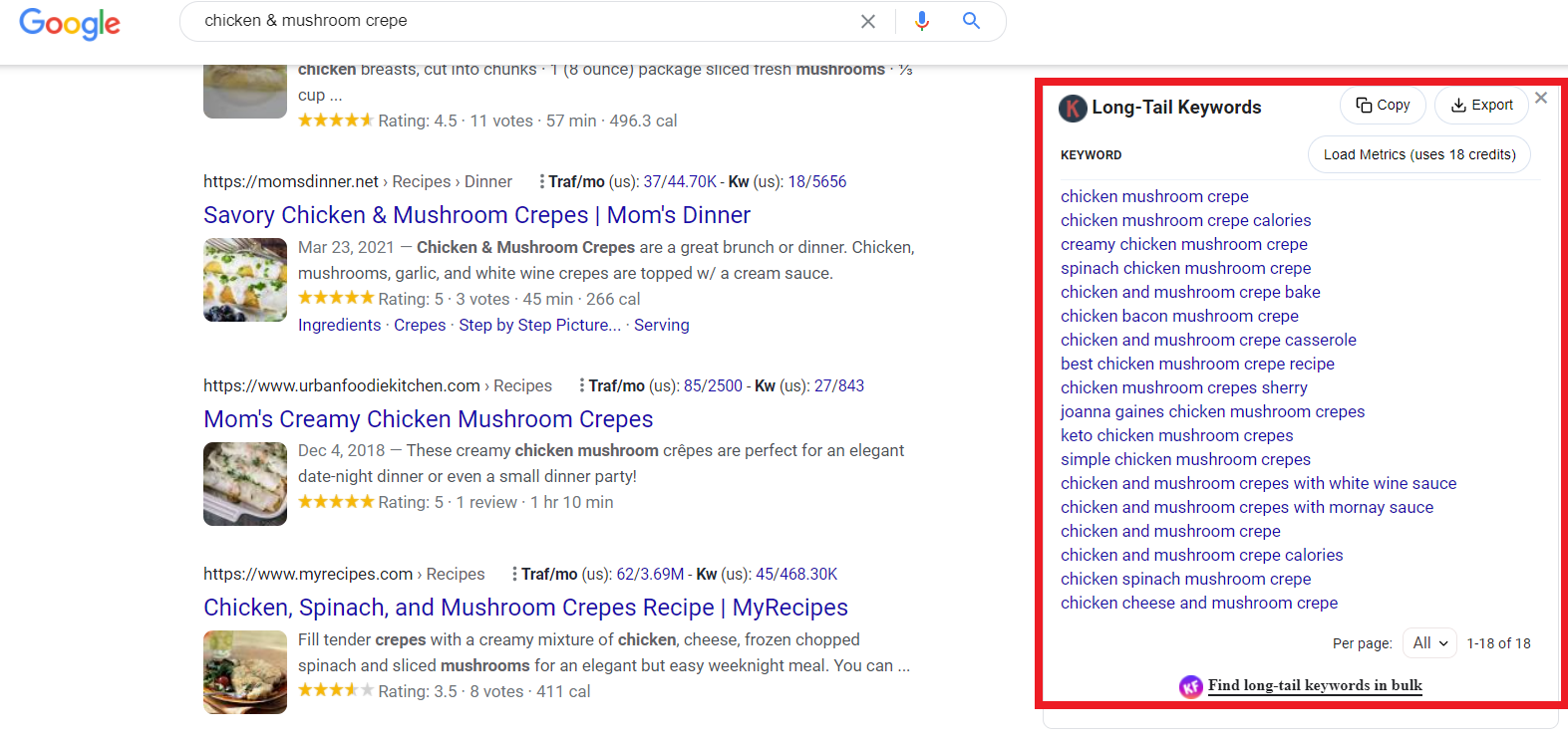Select keyword 'chicken and mushroom crepes with white wine sauce'
This screenshot has height=741, width=1568.
[x=1259, y=483]
